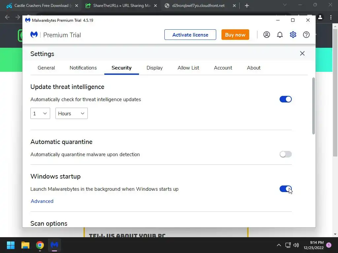Viewport: 338px width, 253px height.
Task: Open Google Chrome from the taskbar
Action: [x=40, y=245]
